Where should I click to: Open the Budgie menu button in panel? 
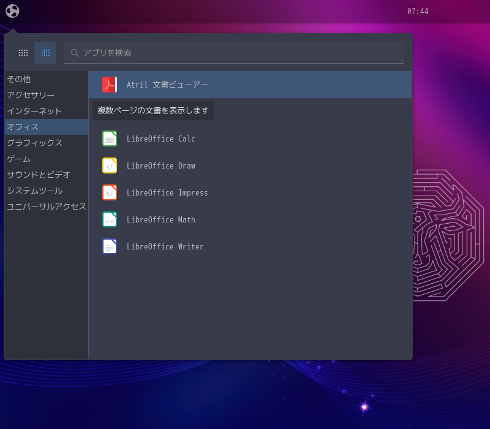pos(12,11)
